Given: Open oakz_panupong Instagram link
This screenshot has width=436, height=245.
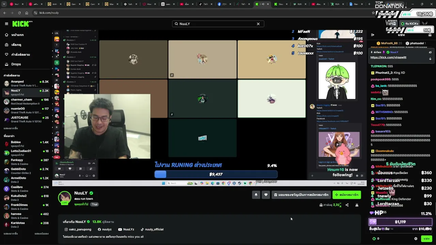Looking at the screenshot, I should coord(78,229).
